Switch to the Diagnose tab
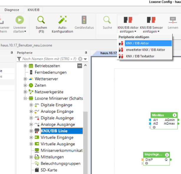The height and width of the screenshot is (174, 181). [x=12, y=10]
